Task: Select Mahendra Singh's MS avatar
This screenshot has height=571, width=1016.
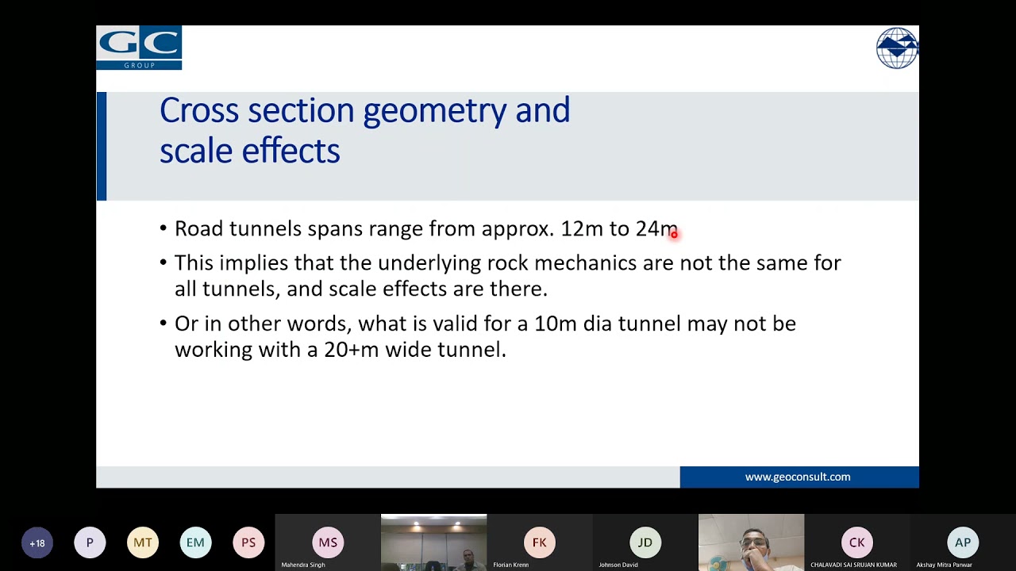Action: 328,542
